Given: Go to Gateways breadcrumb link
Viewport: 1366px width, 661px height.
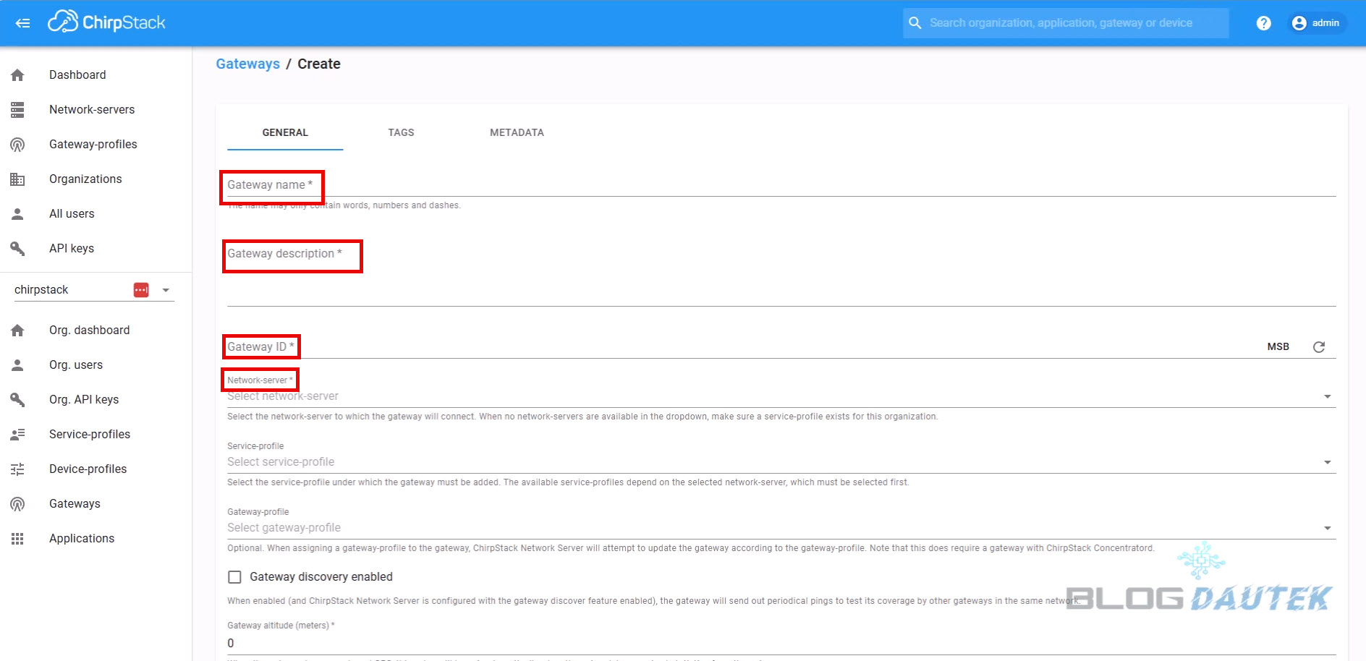Looking at the screenshot, I should pos(247,64).
